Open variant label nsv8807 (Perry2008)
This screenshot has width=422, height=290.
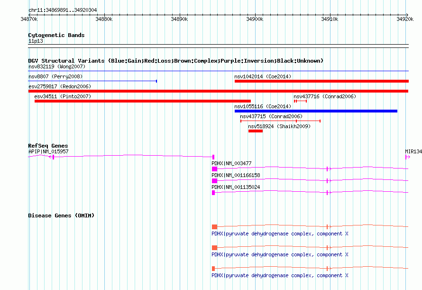pyautogui.click(x=55, y=76)
